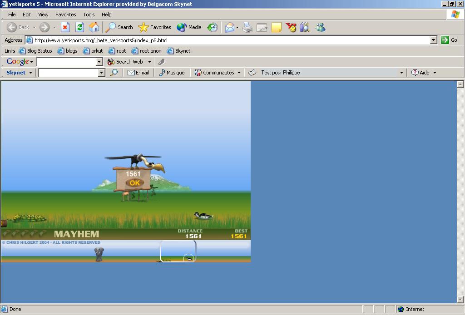Click the Go button
The height and width of the screenshot is (315, 465).
pyautogui.click(x=449, y=40)
